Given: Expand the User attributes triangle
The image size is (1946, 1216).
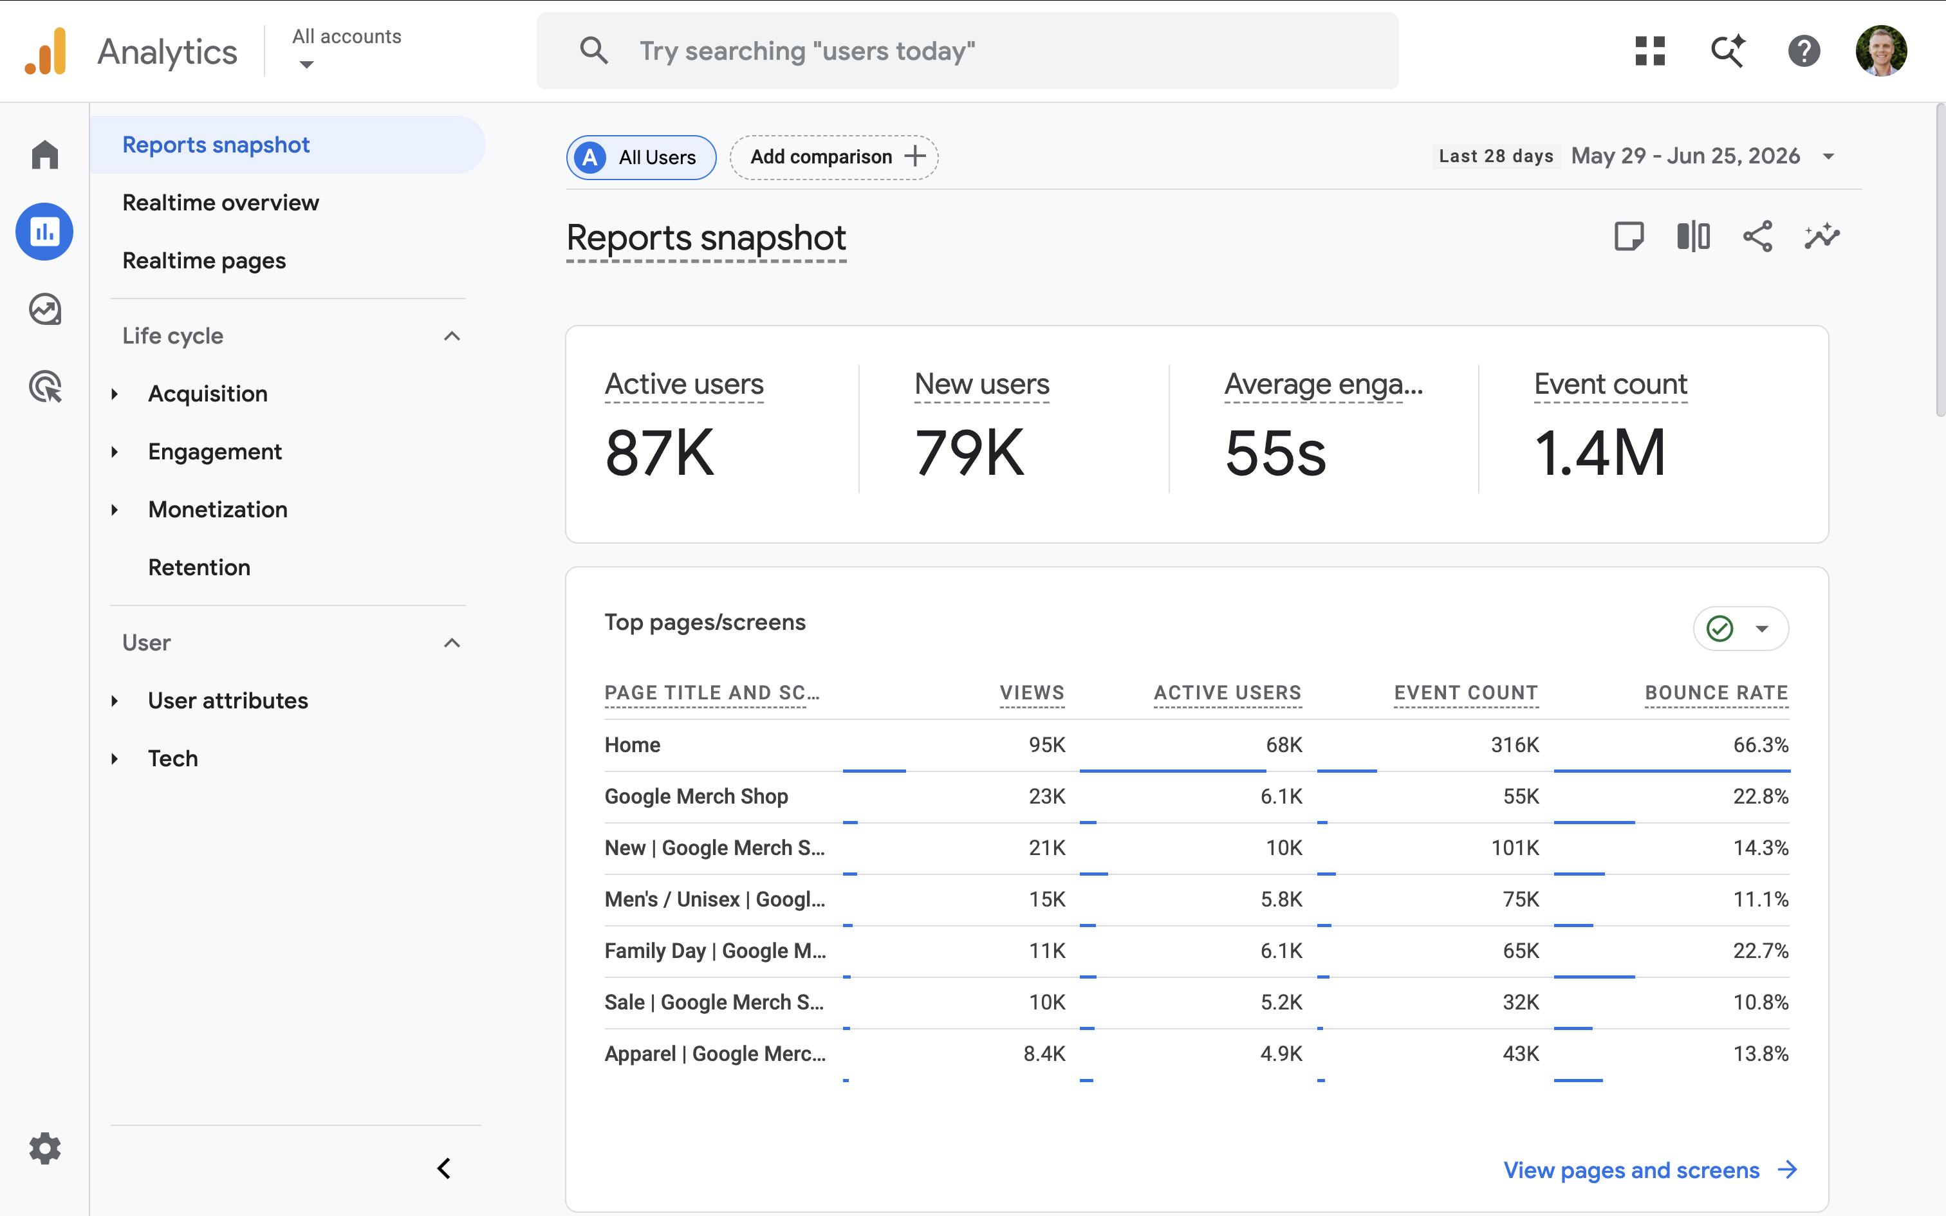Looking at the screenshot, I should tap(115, 701).
